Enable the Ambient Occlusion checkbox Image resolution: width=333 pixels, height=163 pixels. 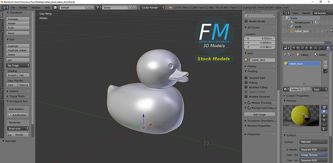[x=246, y=97]
